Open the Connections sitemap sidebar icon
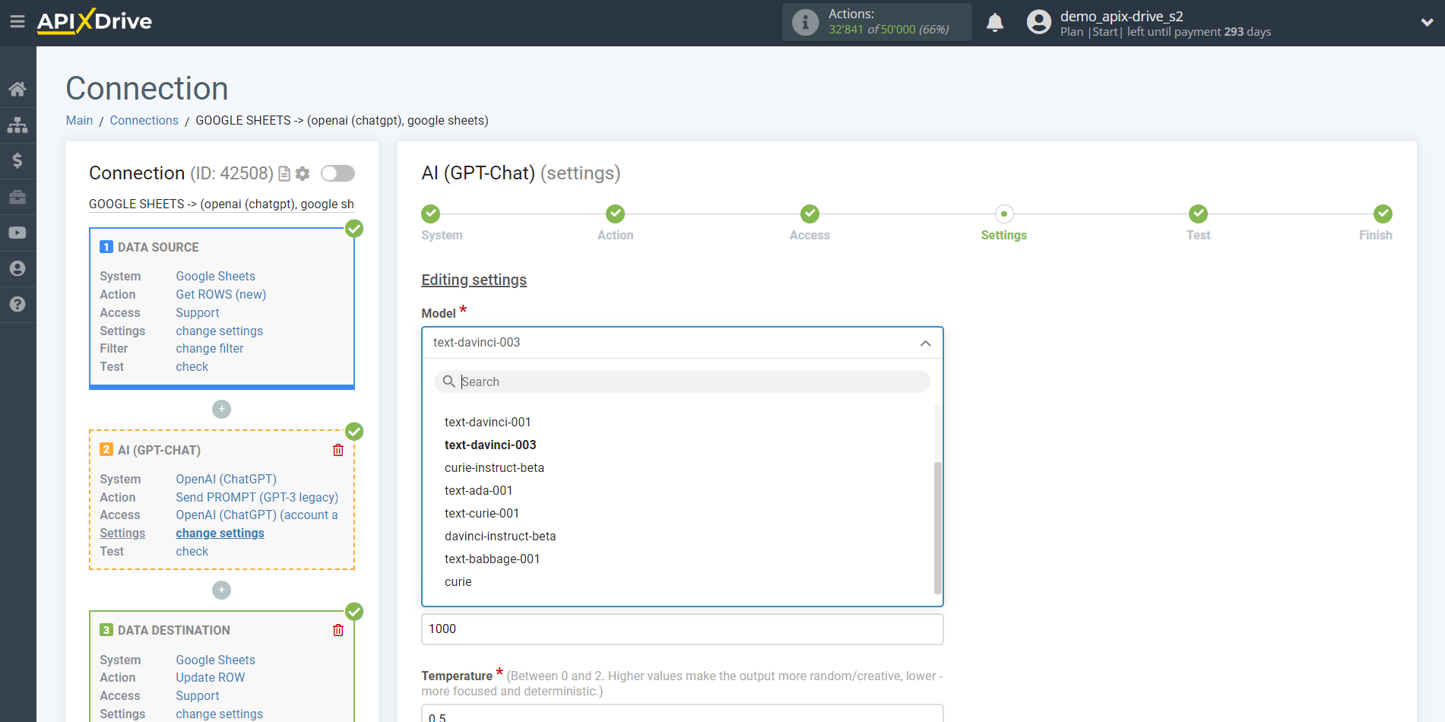The height and width of the screenshot is (722, 1445). coord(17,125)
